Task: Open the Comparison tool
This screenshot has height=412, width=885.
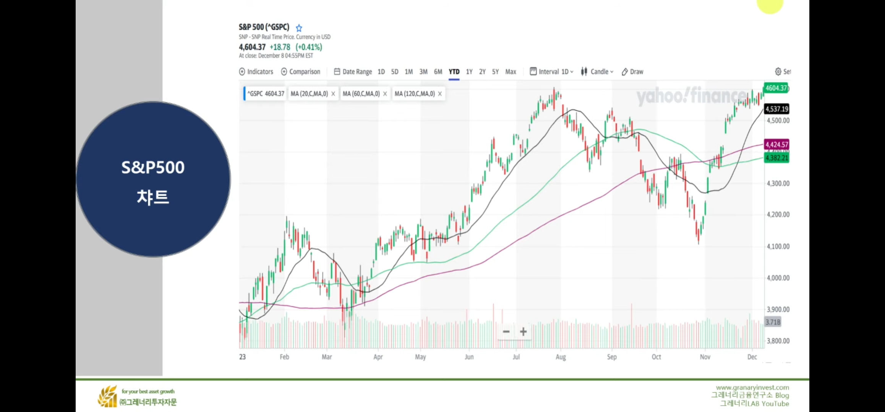Action: (301, 72)
